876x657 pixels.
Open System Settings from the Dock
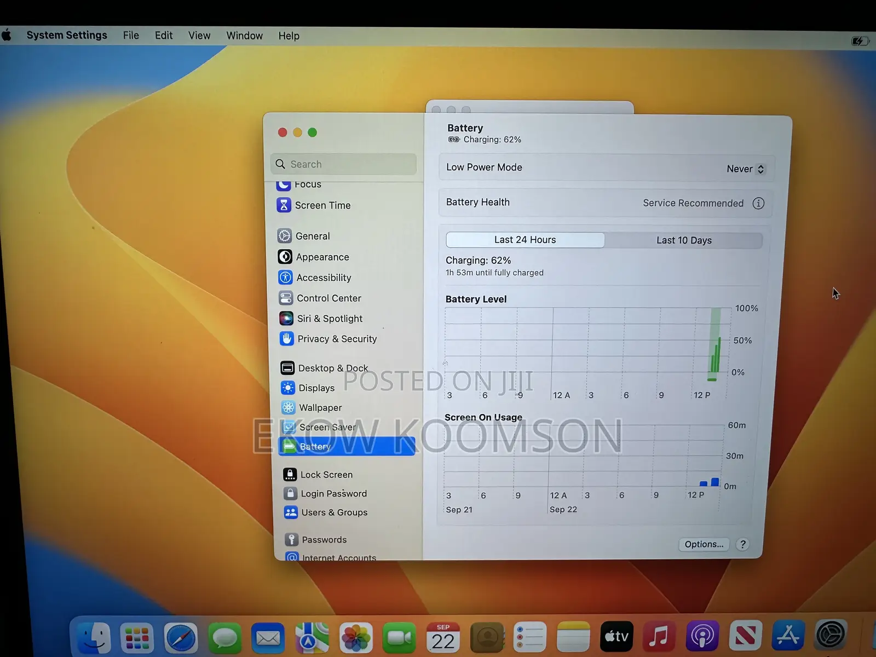832,635
